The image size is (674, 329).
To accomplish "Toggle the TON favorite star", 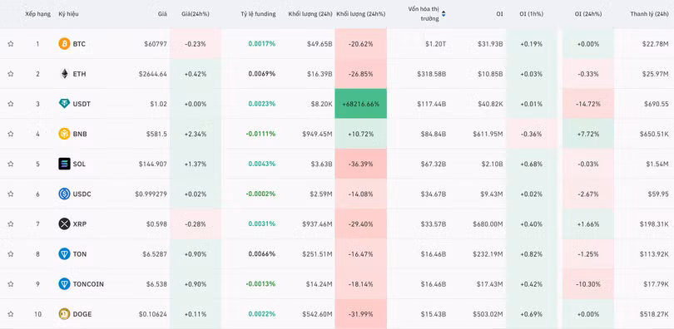I will [11, 254].
